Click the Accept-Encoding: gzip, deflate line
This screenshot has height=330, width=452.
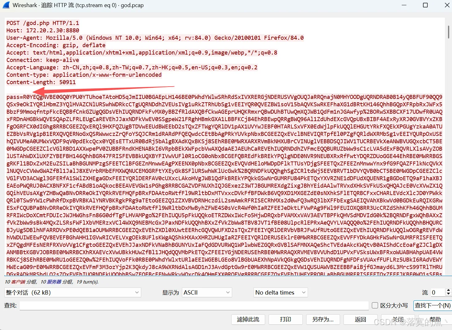(x=56, y=45)
